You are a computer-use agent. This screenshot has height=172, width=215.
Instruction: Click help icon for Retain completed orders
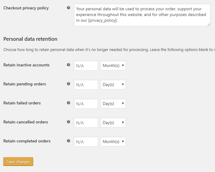[x=69, y=141]
